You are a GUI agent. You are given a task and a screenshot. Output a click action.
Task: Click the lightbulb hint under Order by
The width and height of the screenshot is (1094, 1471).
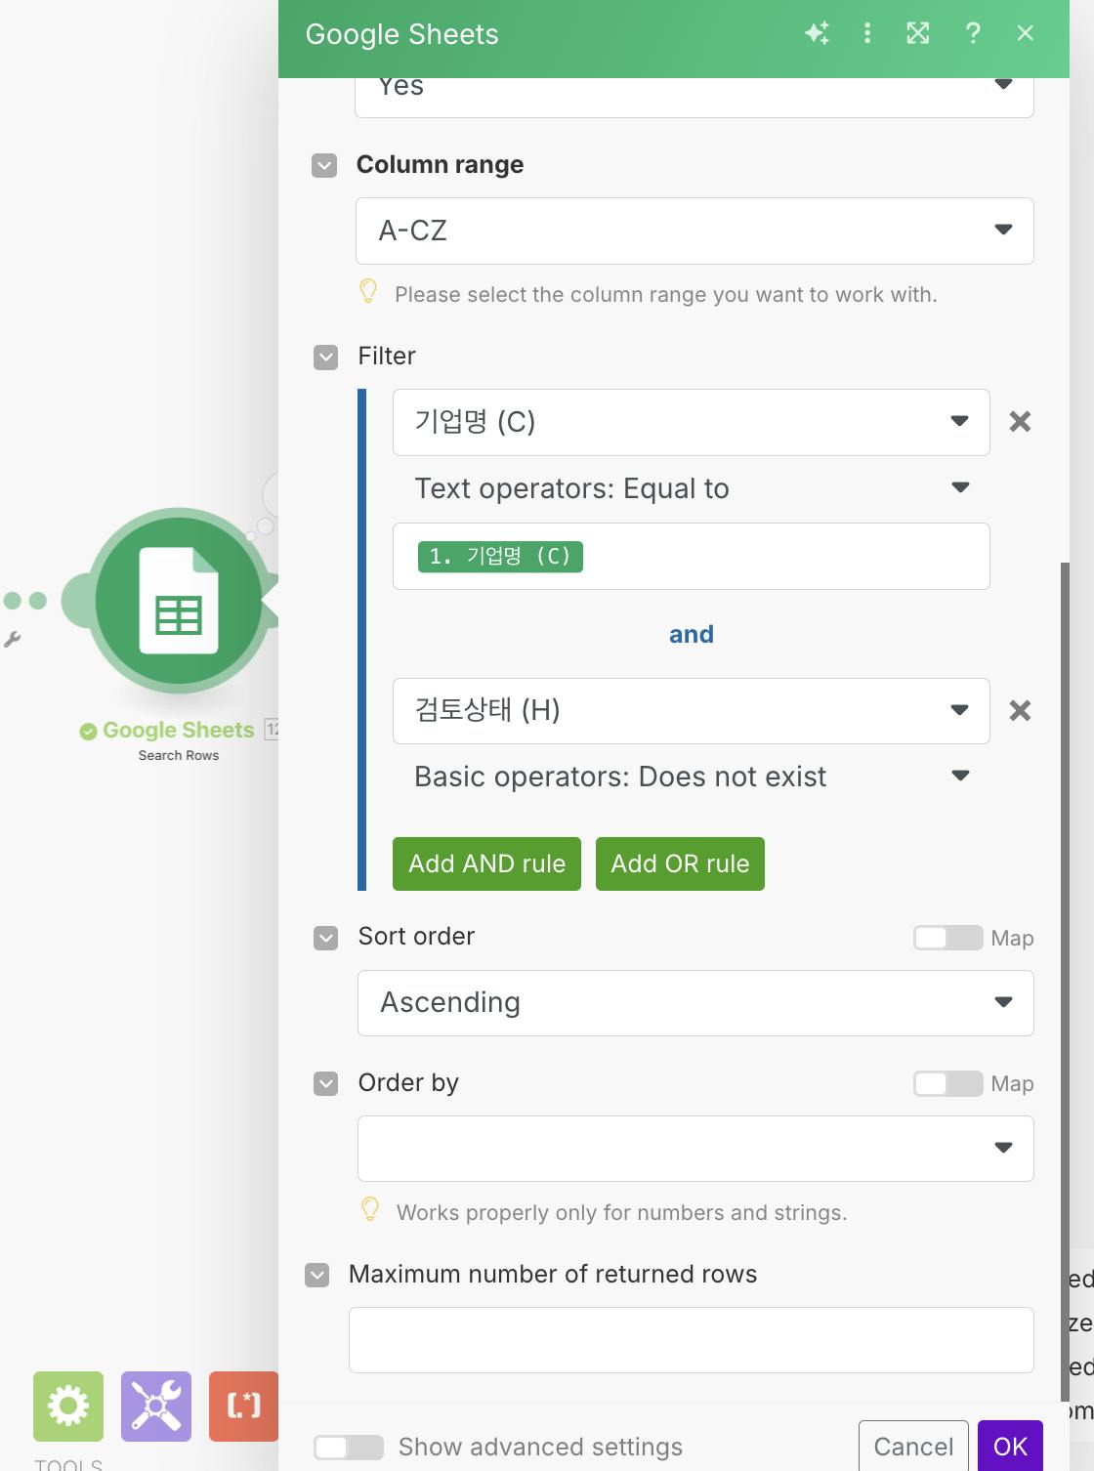370,1209
